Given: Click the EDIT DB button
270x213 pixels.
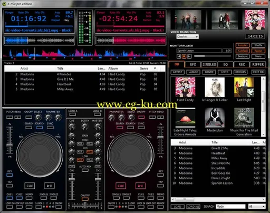Looking at the screenshot, I should pyautogui.click(x=258, y=72).
